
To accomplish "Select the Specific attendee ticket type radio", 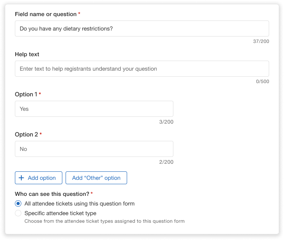I will click(18, 213).
